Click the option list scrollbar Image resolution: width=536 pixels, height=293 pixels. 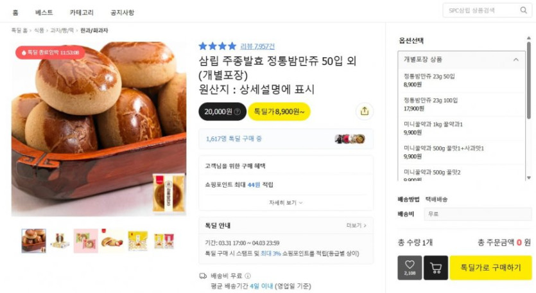point(529,81)
